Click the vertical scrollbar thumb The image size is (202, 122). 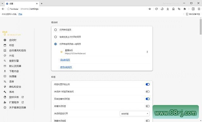(x=201, y=27)
